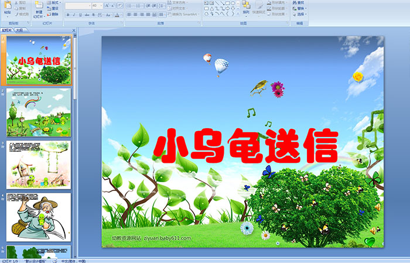The height and width of the screenshot is (263, 410).
Task: Click the font color red A swatch
Action: click(x=117, y=15)
